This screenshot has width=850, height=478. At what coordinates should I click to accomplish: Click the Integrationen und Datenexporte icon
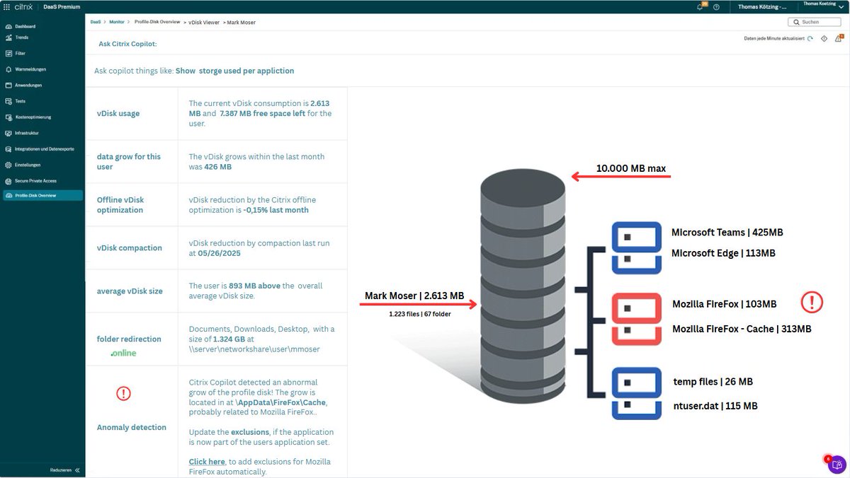8,148
